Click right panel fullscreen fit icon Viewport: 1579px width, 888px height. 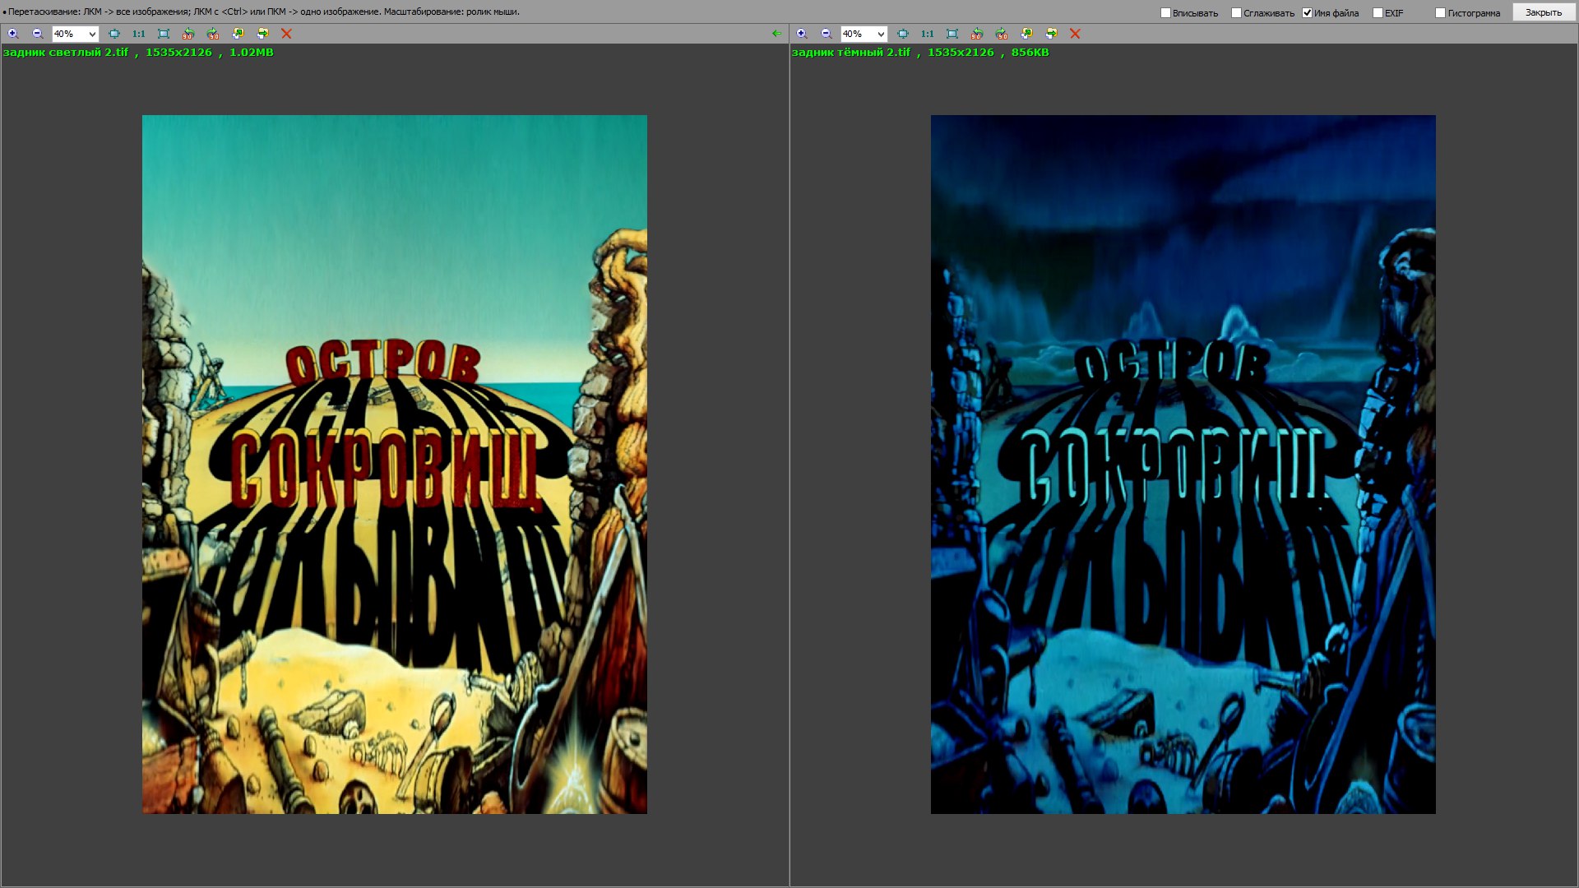coord(952,34)
